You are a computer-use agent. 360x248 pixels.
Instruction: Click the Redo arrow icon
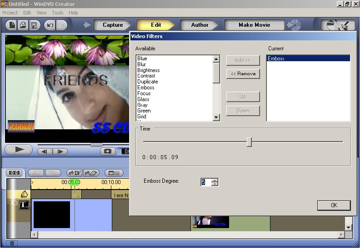point(61,25)
